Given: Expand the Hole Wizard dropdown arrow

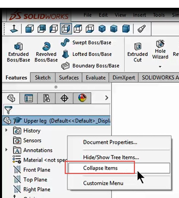Looking at the screenshot, I should pyautogui.click(x=160, y=67).
